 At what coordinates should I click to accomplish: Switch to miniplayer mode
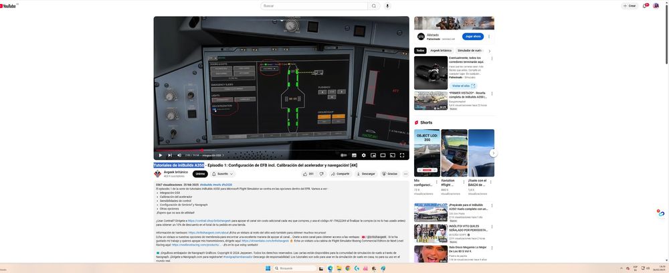[373, 155]
